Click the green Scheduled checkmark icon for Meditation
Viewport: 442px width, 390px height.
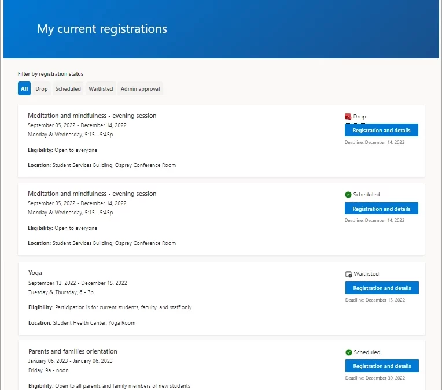(348, 195)
